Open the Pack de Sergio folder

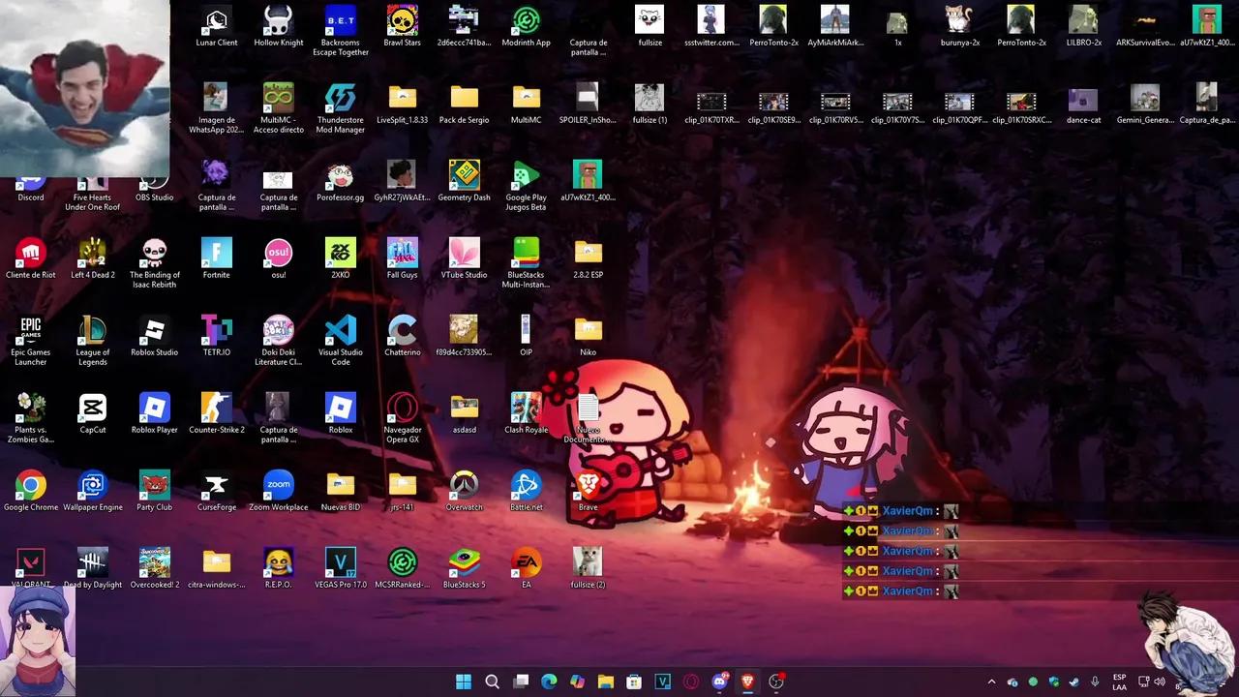[464, 99]
